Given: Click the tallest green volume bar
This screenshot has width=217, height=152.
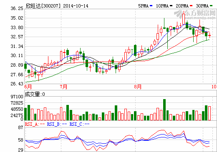Looking at the screenshot, I should pos(164,110).
